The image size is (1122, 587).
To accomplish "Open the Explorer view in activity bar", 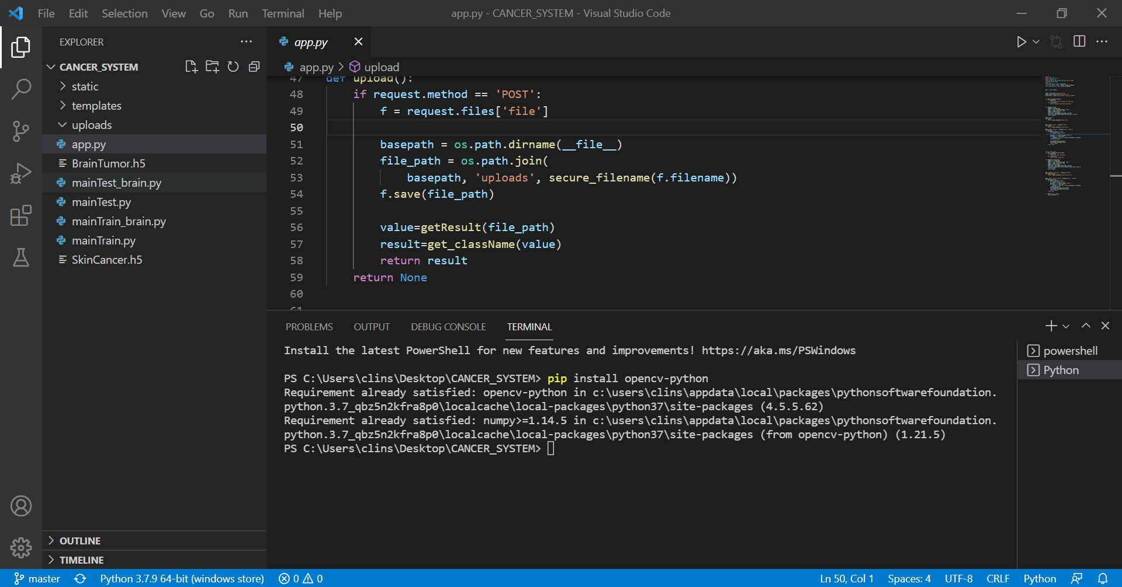I will [21, 47].
